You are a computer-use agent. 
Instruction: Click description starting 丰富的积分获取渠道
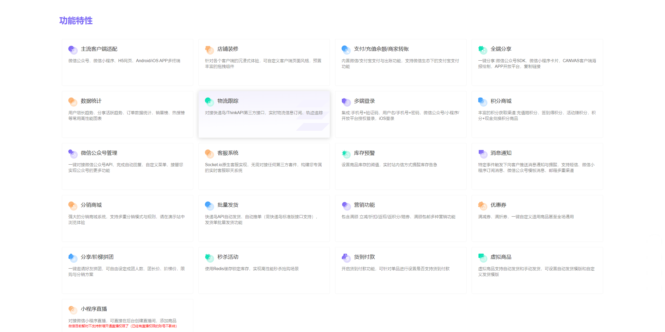(x=537, y=115)
